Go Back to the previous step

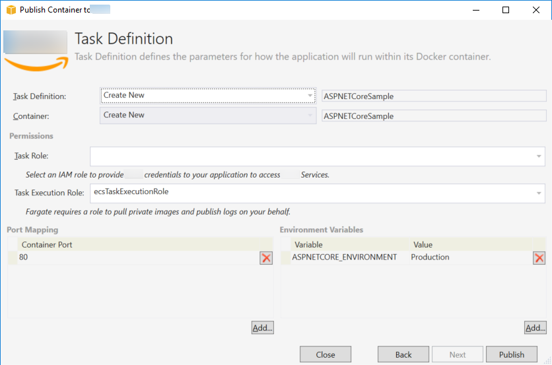403,354
